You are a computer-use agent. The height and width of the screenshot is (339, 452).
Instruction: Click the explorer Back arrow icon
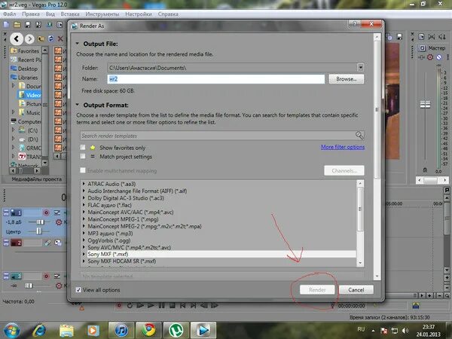[17, 38]
